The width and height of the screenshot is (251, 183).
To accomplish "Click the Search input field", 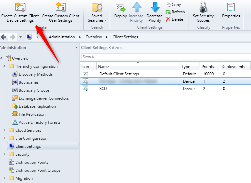I will pyautogui.click(x=166, y=57).
